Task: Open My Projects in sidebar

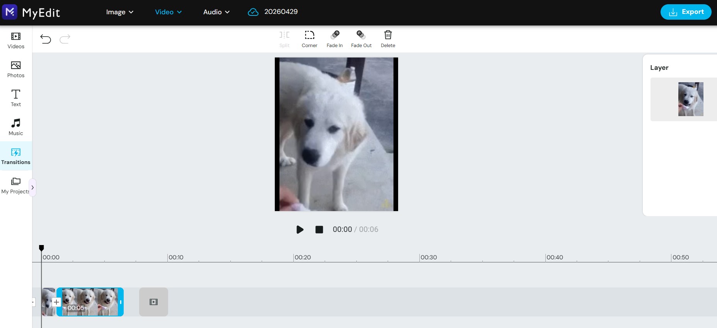Action: (x=15, y=186)
